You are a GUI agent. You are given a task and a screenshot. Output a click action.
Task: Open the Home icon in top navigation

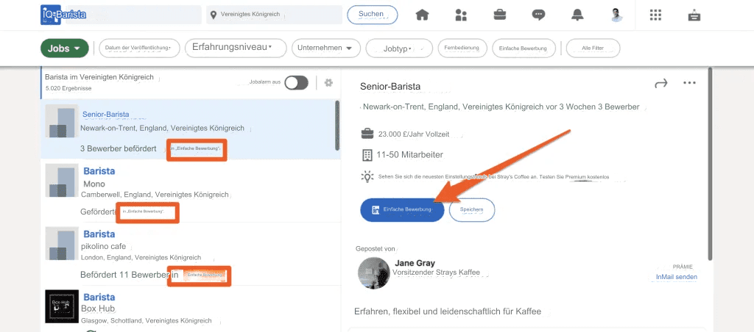coord(422,15)
